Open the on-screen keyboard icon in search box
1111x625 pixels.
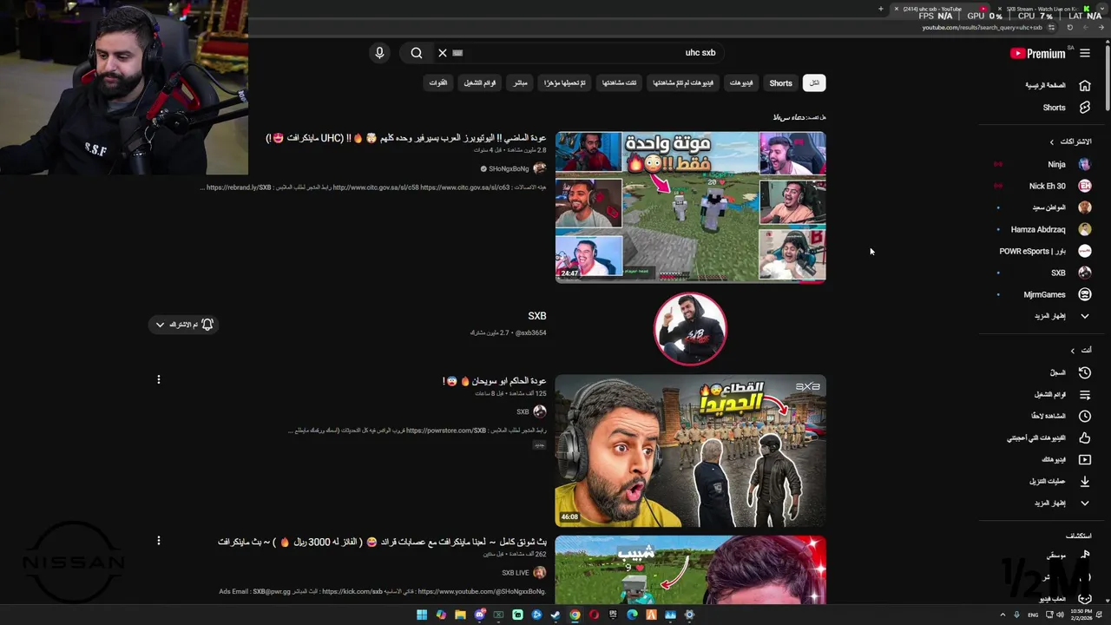[458, 53]
